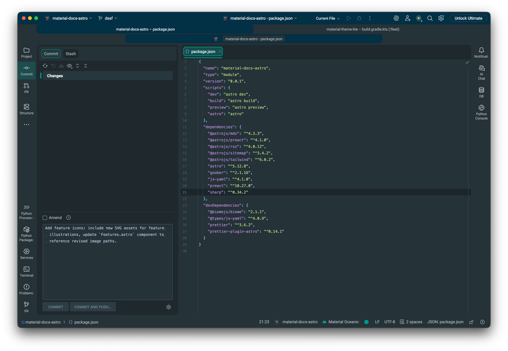Click the Commit and Push button

93,307
